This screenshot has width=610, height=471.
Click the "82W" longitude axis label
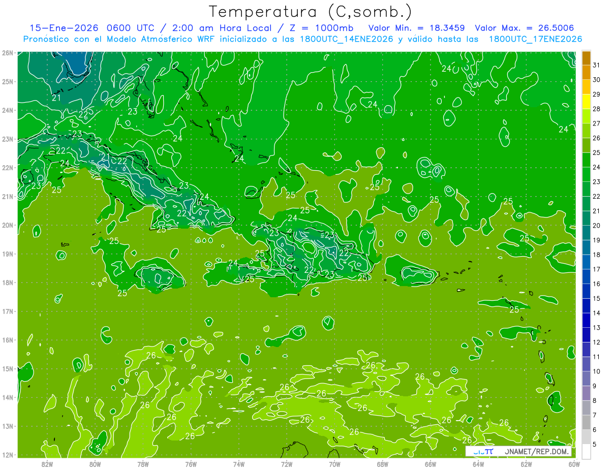47,464
